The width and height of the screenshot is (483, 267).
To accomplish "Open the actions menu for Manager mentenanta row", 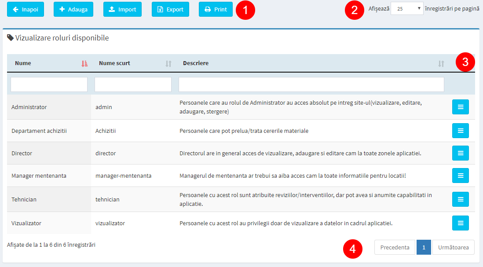I will pyautogui.click(x=461, y=176).
